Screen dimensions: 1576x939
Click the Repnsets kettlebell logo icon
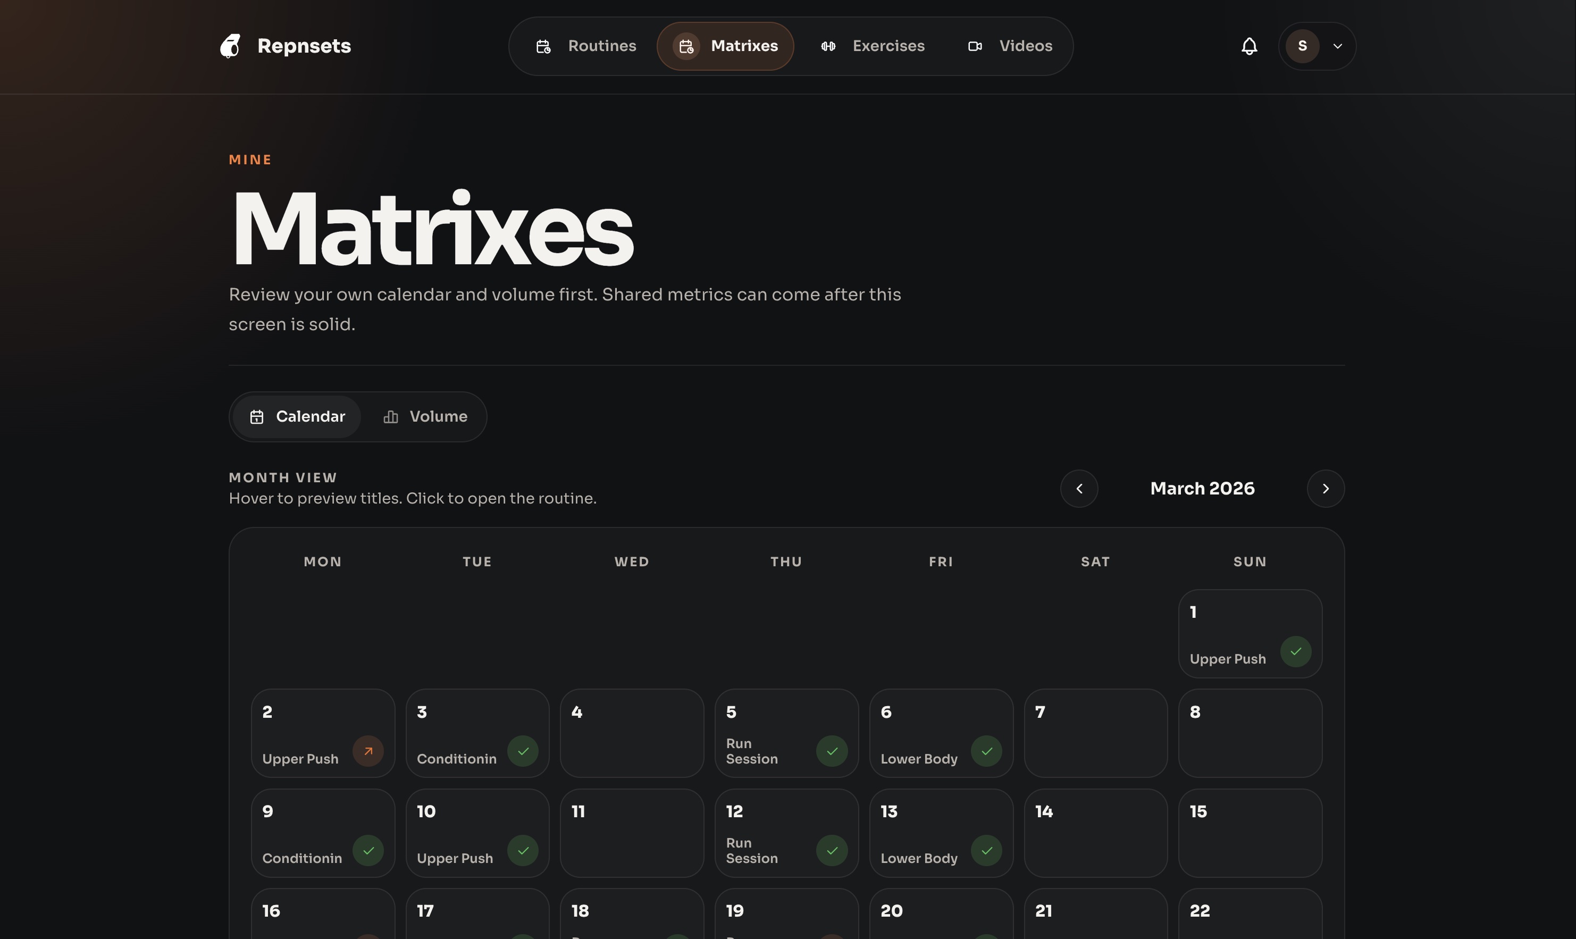[x=230, y=46]
